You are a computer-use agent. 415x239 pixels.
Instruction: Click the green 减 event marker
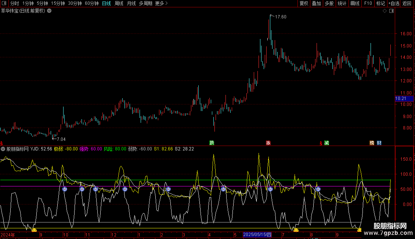click(x=326, y=143)
